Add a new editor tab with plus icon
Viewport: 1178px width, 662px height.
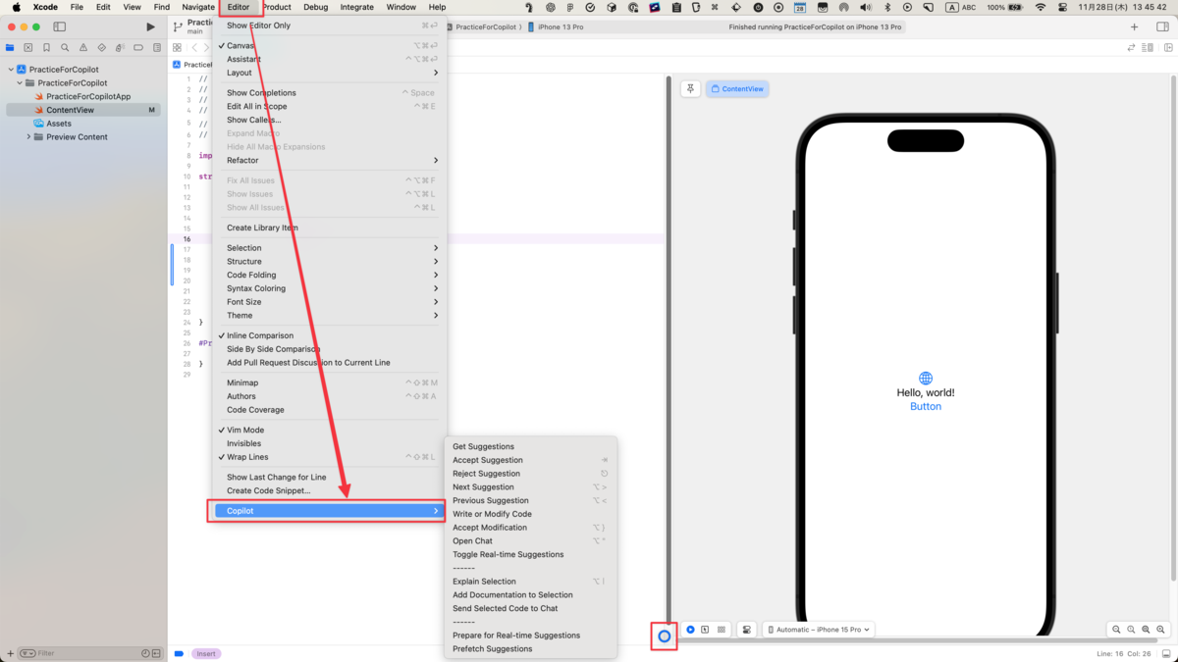1135,26
